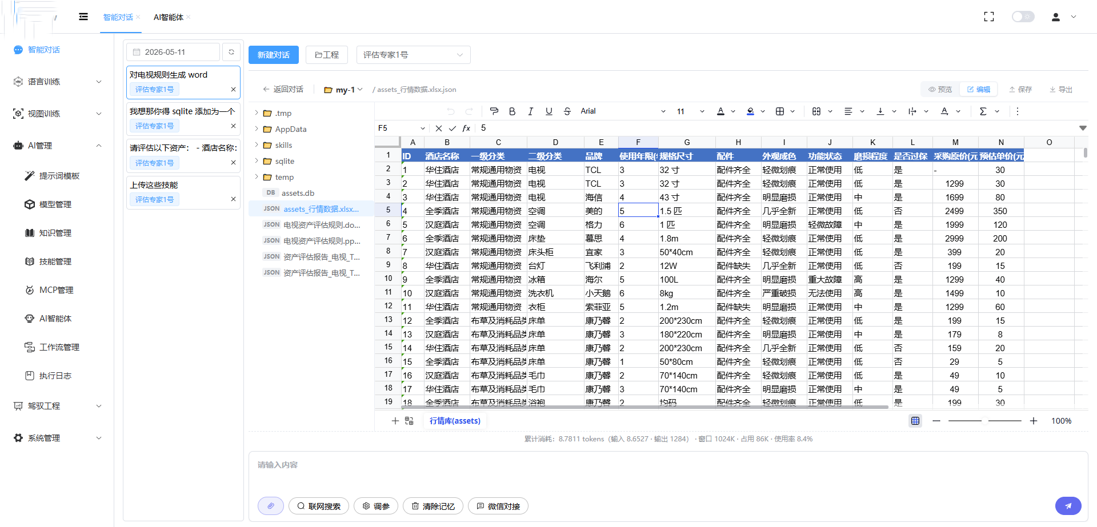The width and height of the screenshot is (1097, 527).
Task: Close the 上传这些技能 conversation
Action: [x=233, y=199]
